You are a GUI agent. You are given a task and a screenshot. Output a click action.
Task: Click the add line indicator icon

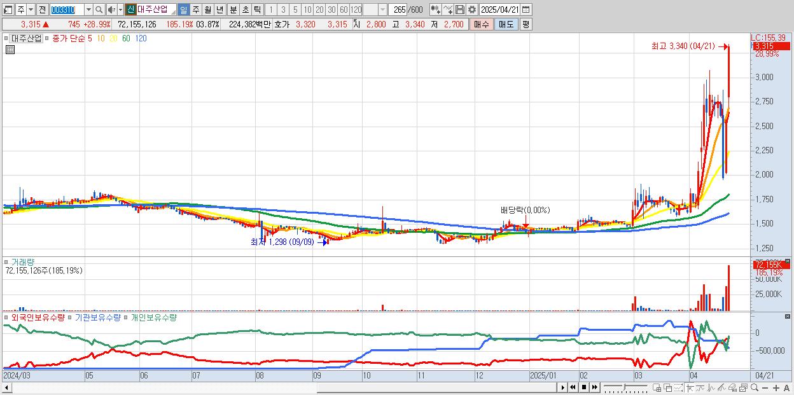click(x=448, y=10)
